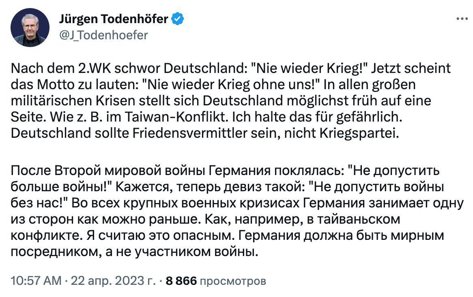Click the blue verified checkmark badge
473x297 pixels.
178,19
